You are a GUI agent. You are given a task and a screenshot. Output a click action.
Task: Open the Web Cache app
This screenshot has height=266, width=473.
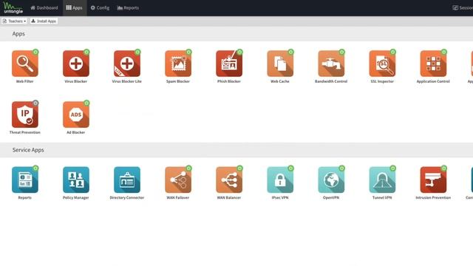280,64
